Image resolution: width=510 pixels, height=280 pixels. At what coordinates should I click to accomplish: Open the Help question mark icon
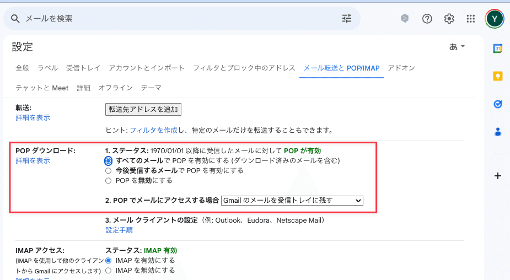tap(427, 19)
